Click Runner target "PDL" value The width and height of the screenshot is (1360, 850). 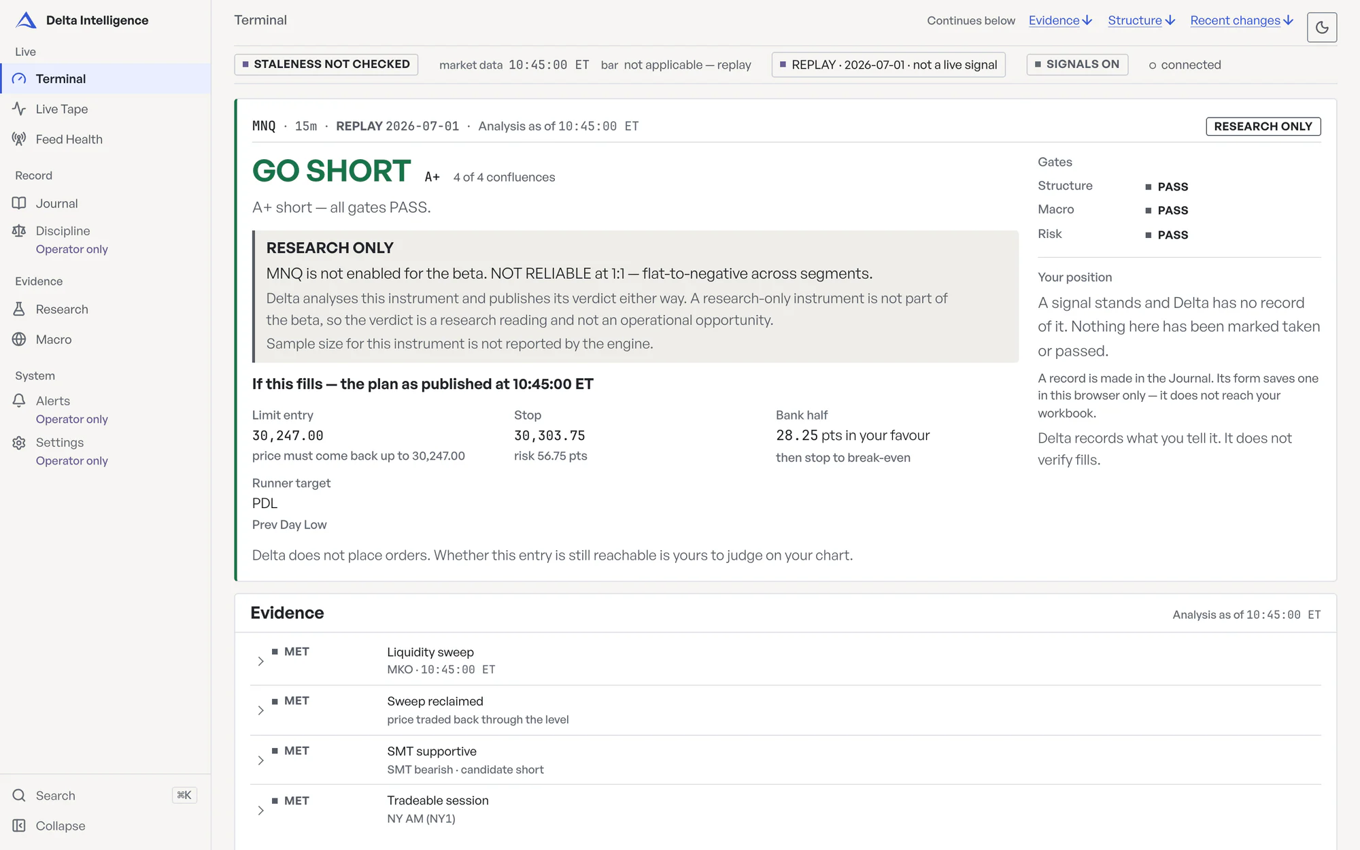tap(265, 504)
